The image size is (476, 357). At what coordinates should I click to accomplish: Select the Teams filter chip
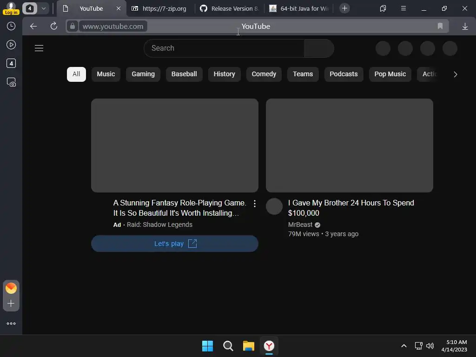303,74
